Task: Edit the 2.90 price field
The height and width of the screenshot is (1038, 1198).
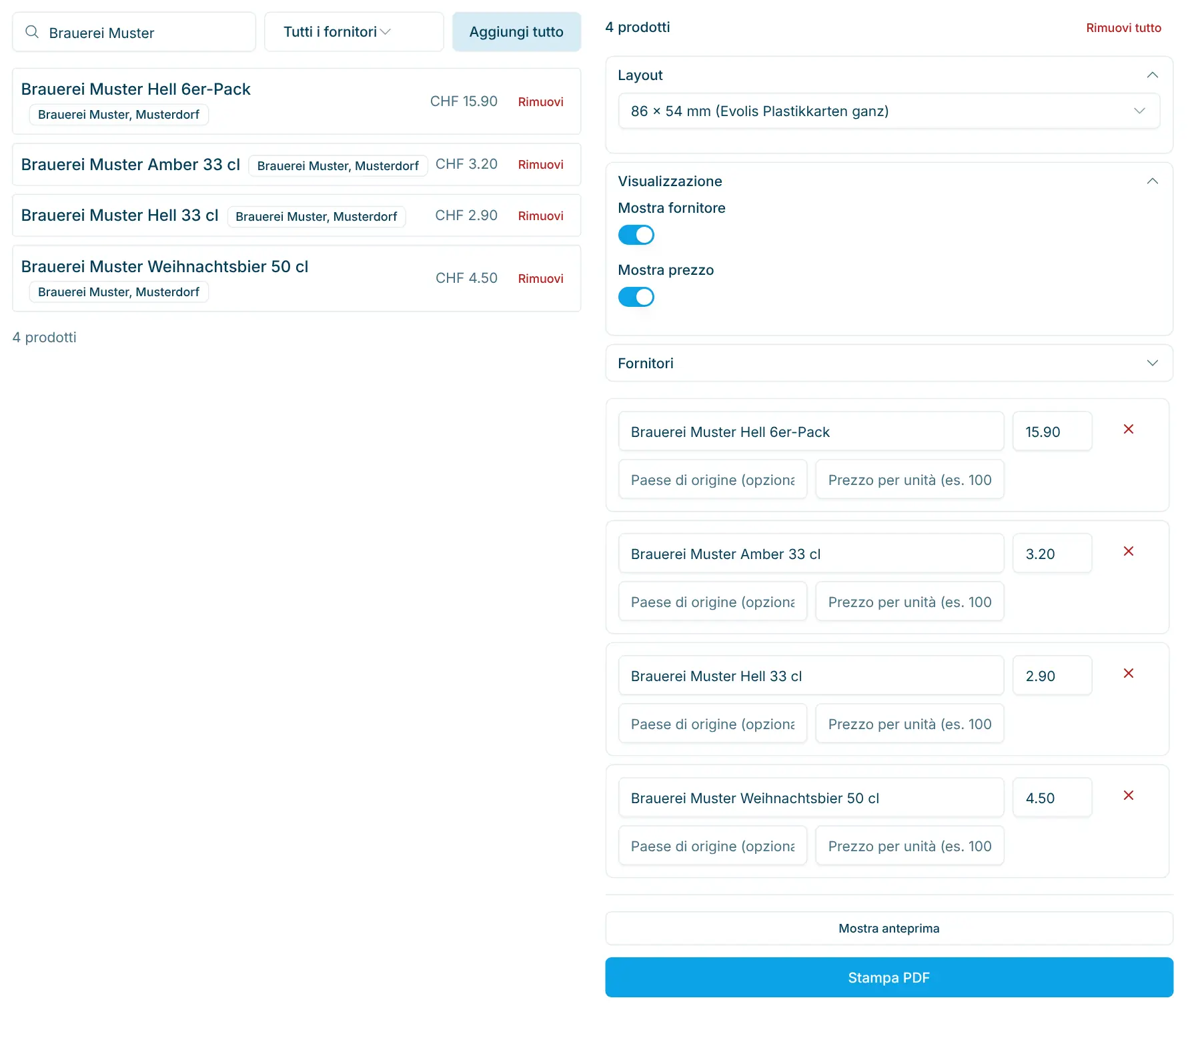Action: pos(1052,676)
